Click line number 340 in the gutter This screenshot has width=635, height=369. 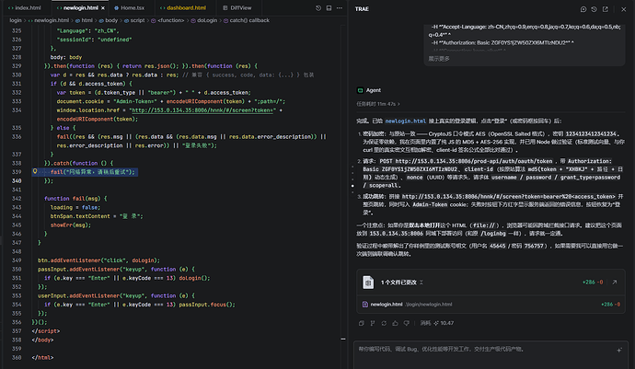tap(17, 180)
